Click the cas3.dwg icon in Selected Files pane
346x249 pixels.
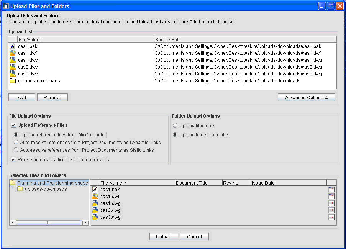click(x=95, y=216)
